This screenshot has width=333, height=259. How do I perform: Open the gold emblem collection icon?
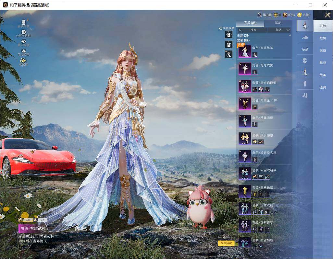(24, 62)
